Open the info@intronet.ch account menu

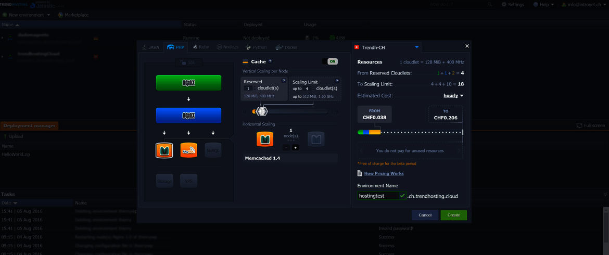click(584, 4)
